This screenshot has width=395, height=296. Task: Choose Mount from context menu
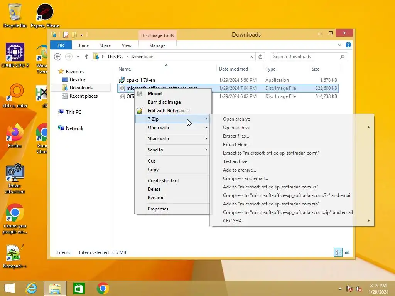point(172,94)
